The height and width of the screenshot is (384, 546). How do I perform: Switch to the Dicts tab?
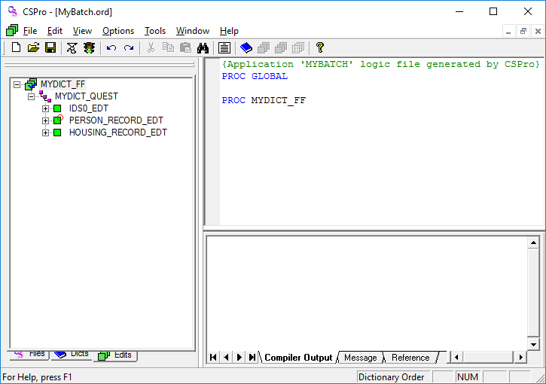coord(72,354)
